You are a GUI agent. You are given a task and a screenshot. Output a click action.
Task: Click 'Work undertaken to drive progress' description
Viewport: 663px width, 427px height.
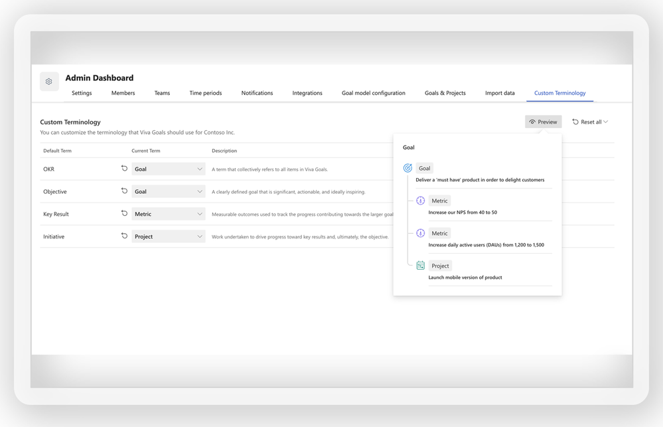click(x=300, y=237)
